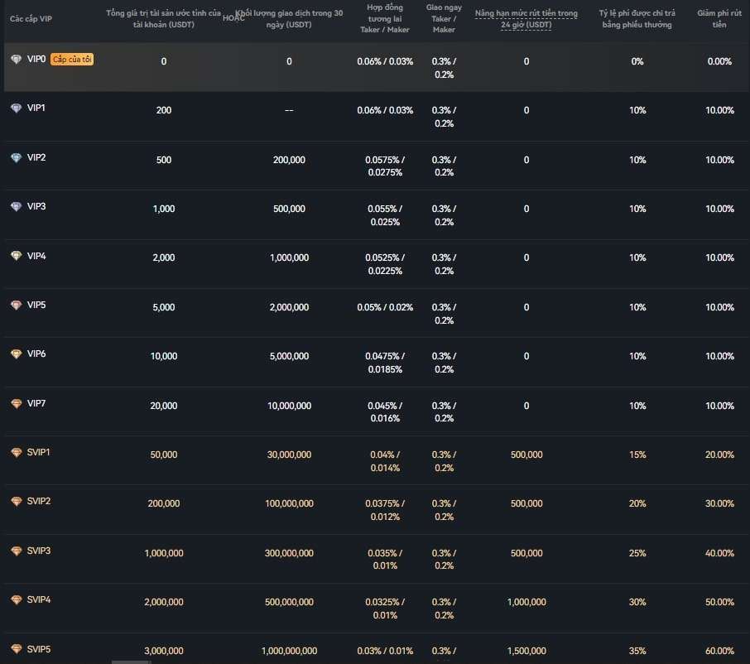Click the 'Hợp đồng tương lai' column header
Screen dimensions: 750x664
385,18
